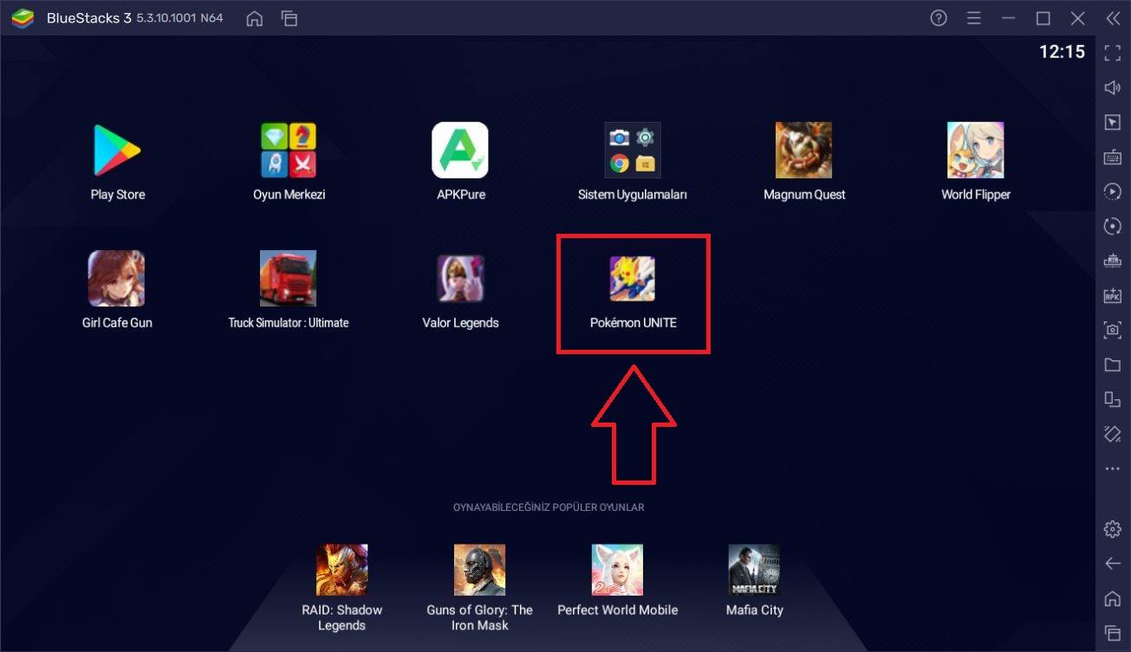Open the macro recorder play icon
The height and width of the screenshot is (652, 1131).
coord(1113,191)
